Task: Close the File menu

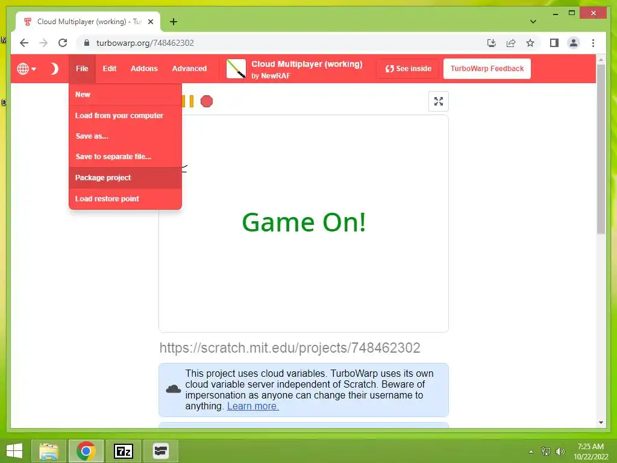Action: 82,69
